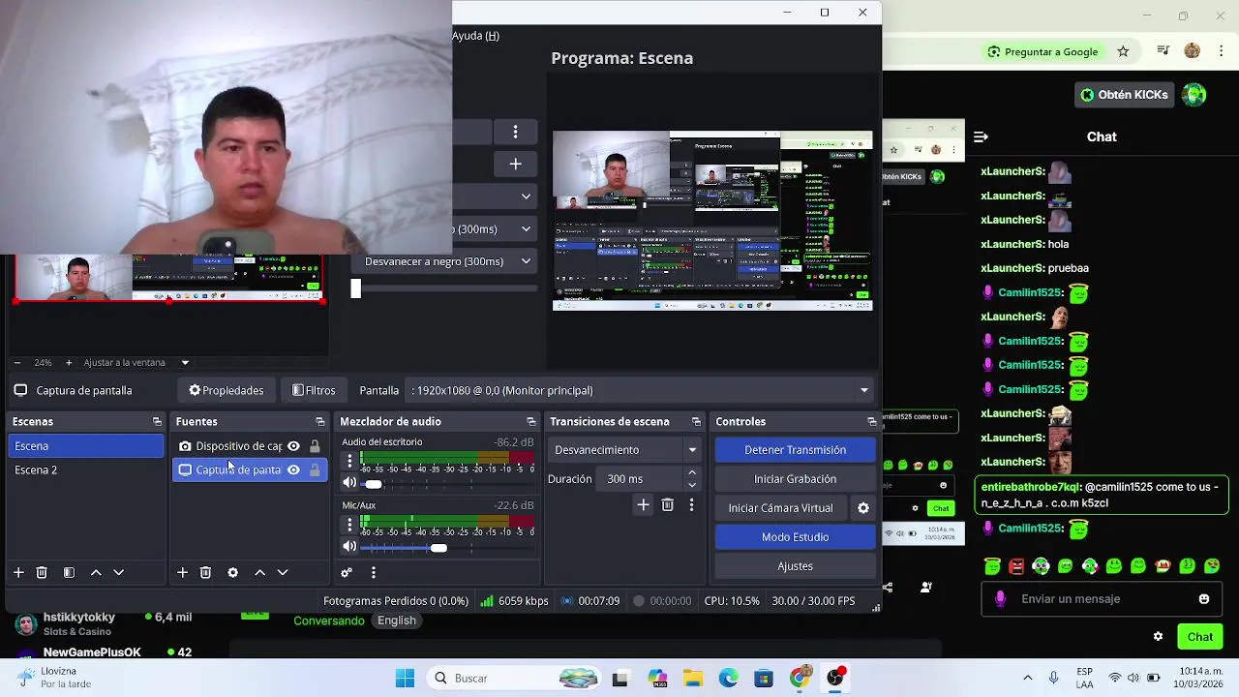Open Filtros for the selected source
Image resolution: width=1239 pixels, height=697 pixels.
point(314,390)
